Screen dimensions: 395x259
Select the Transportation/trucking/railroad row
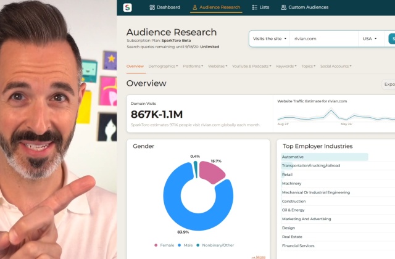338,166
